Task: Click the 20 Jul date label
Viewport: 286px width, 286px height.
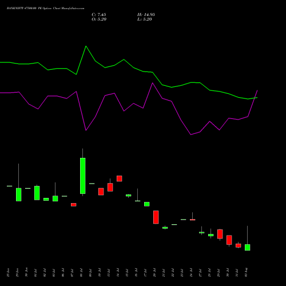Action: (x=155, y=272)
